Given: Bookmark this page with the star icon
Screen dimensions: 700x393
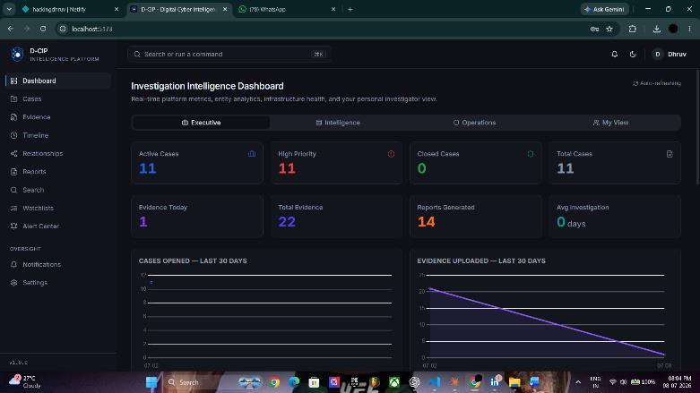Looking at the screenshot, I should 609,29.
